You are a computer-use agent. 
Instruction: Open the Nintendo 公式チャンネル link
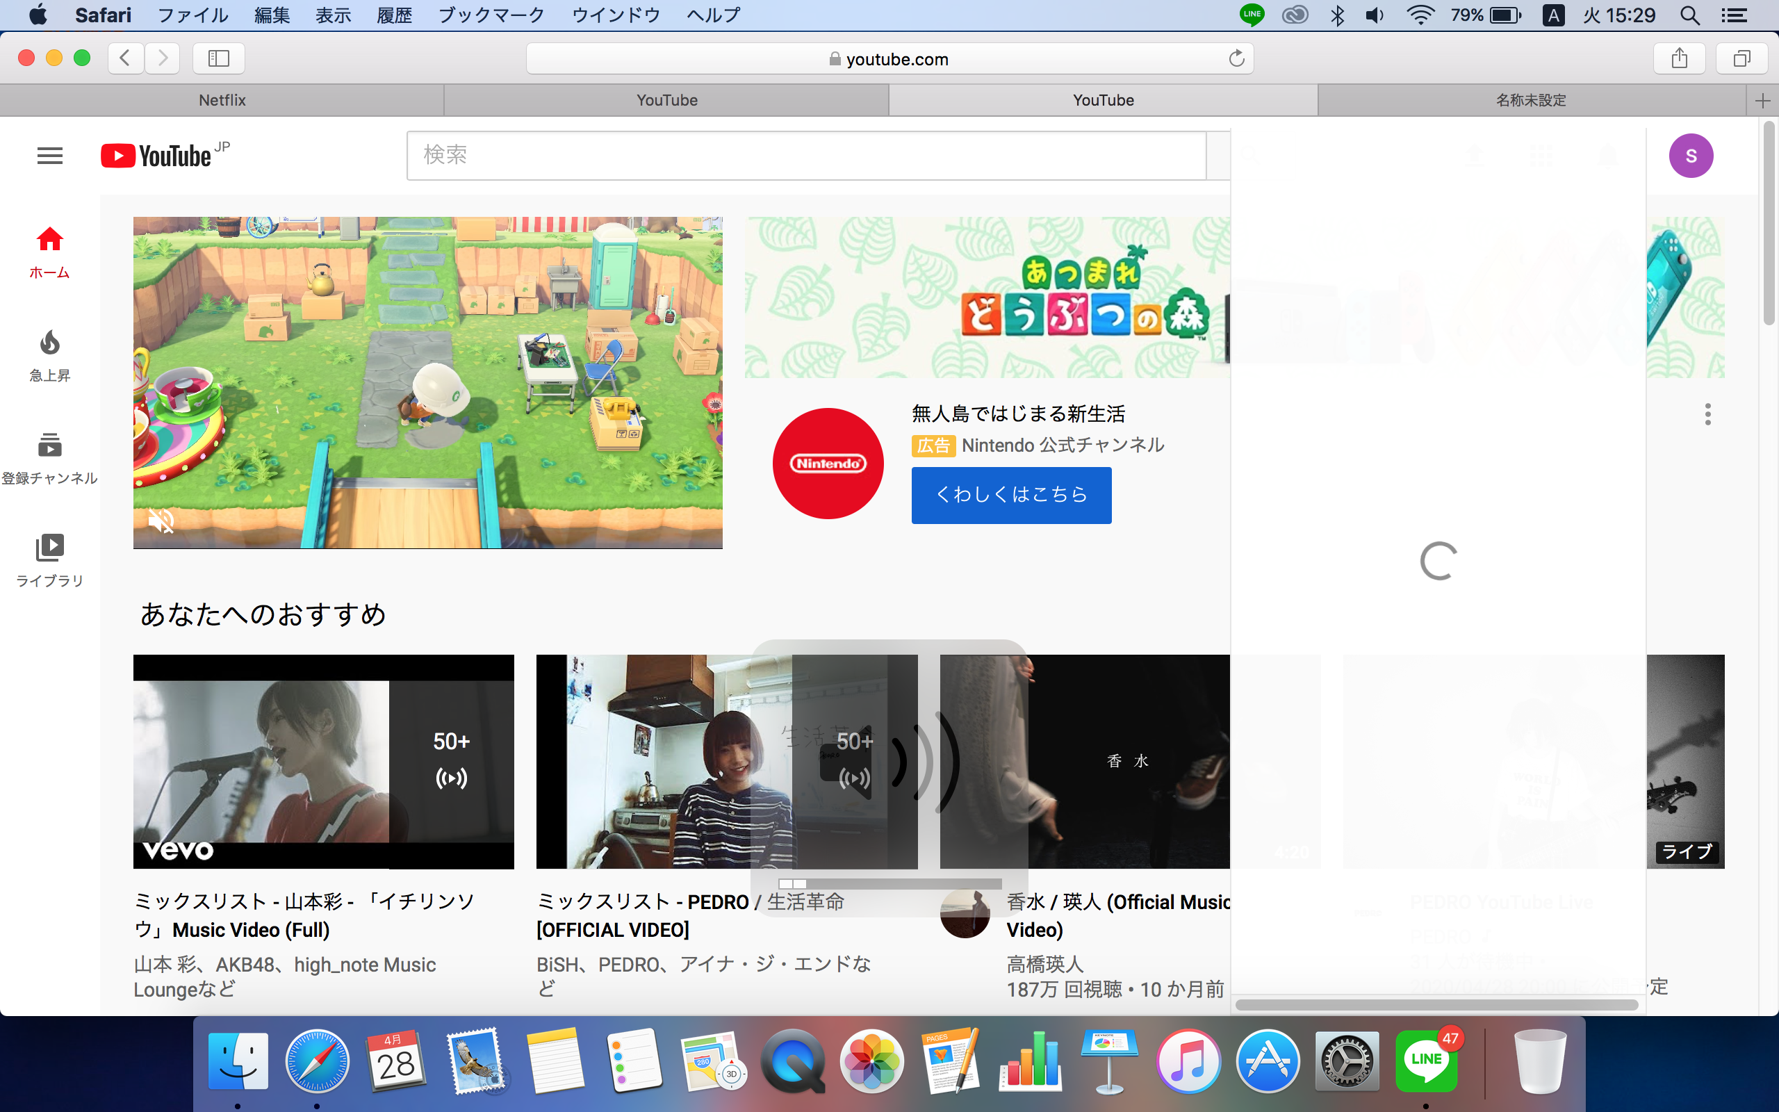(1063, 445)
